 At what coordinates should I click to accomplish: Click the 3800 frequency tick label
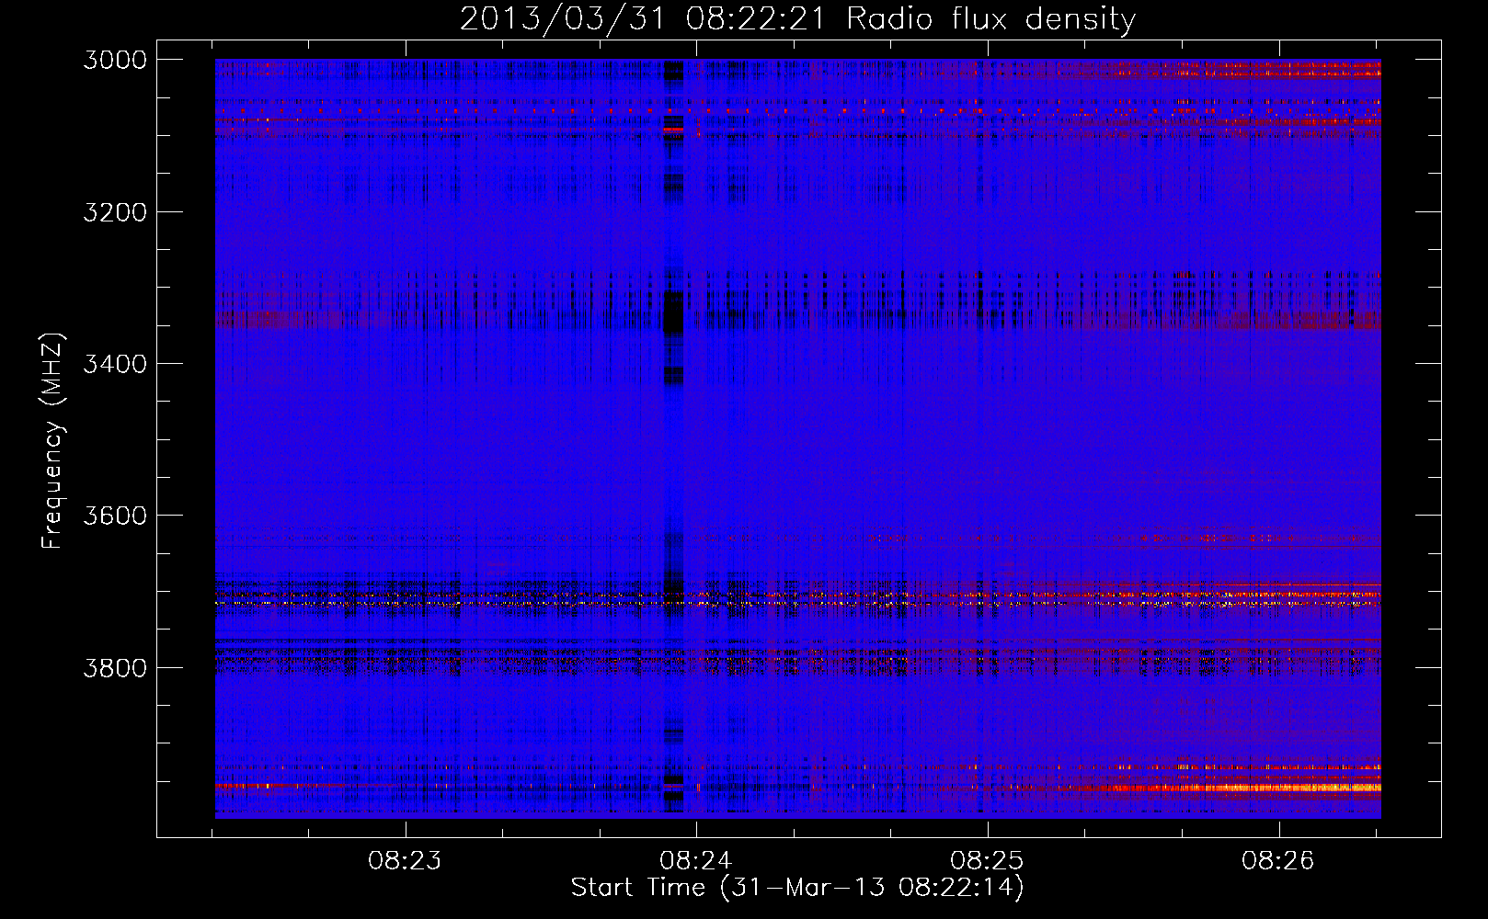pyautogui.click(x=115, y=667)
